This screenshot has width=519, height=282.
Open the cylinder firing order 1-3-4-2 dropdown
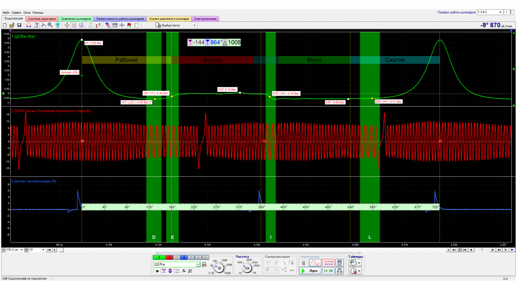click(x=490, y=12)
